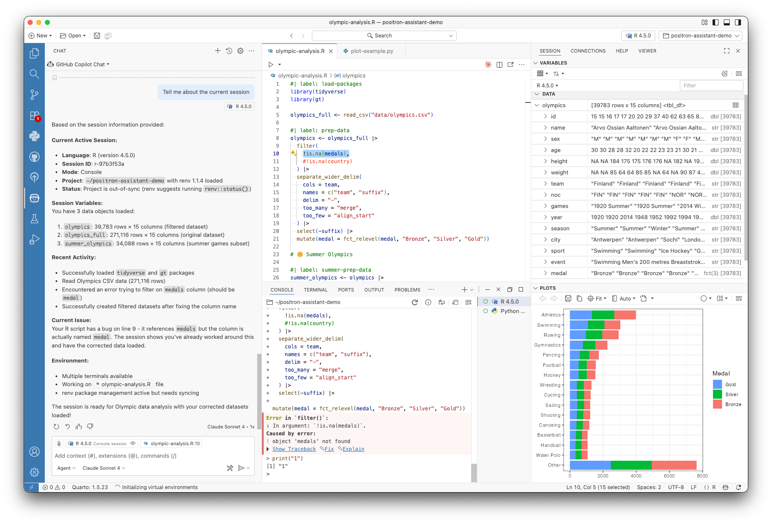The image size is (772, 524).
Task: Collapse the PLOTS section
Action: point(536,288)
